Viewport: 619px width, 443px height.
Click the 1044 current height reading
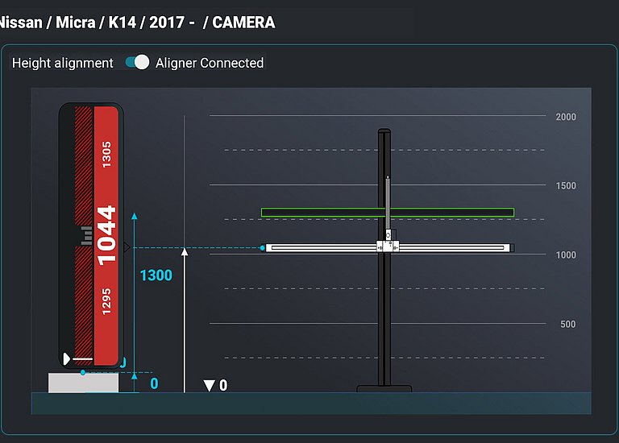[x=106, y=235]
